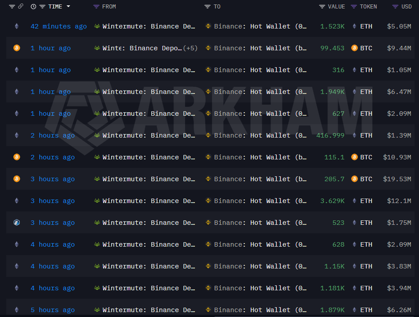The height and width of the screenshot is (317, 419).
Task: Click the Wintermute logo in the $12.1M row
Action: pos(97,200)
